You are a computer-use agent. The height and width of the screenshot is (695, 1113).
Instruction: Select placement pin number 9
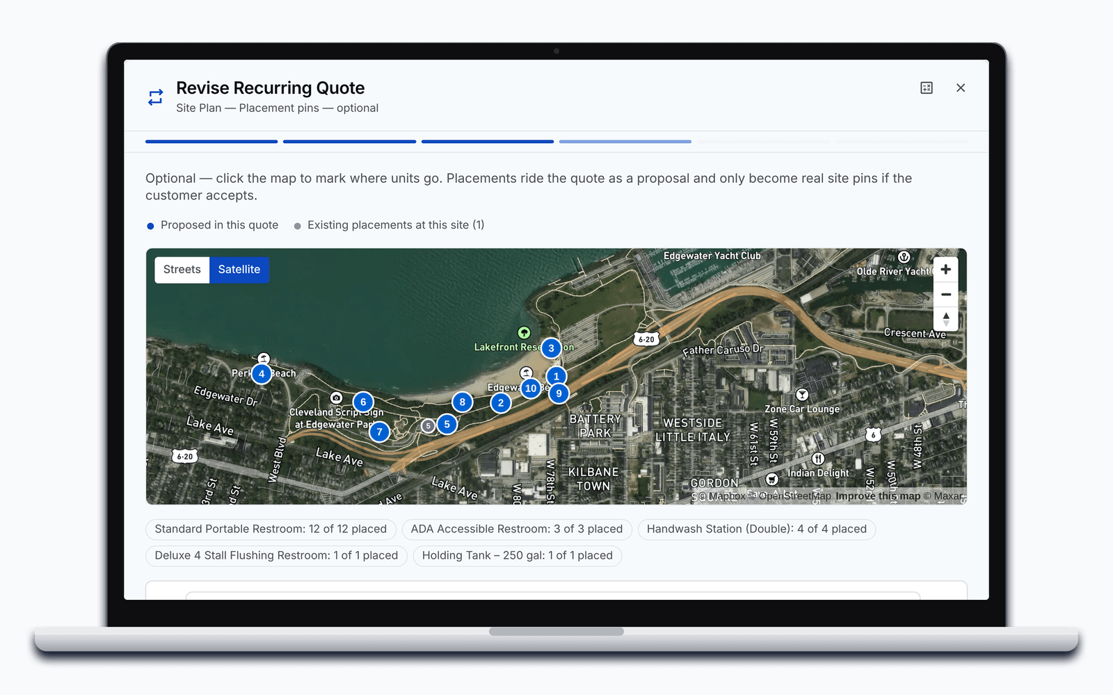(x=559, y=393)
